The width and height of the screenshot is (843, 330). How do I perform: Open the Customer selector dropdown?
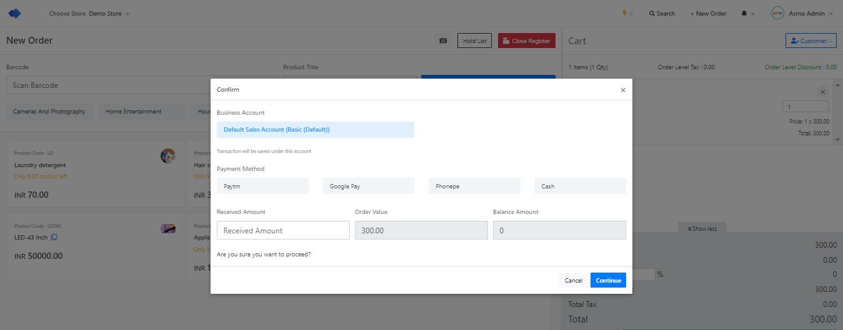click(x=811, y=41)
